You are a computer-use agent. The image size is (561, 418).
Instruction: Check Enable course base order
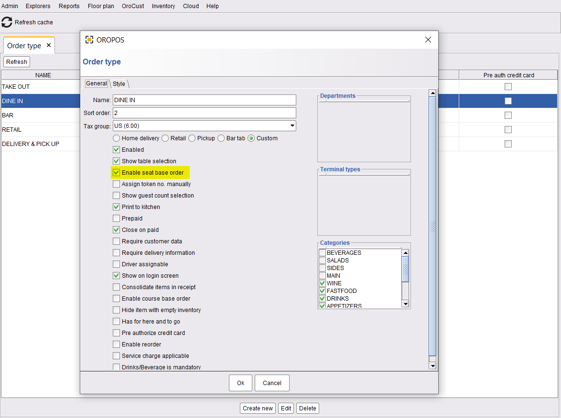116,298
